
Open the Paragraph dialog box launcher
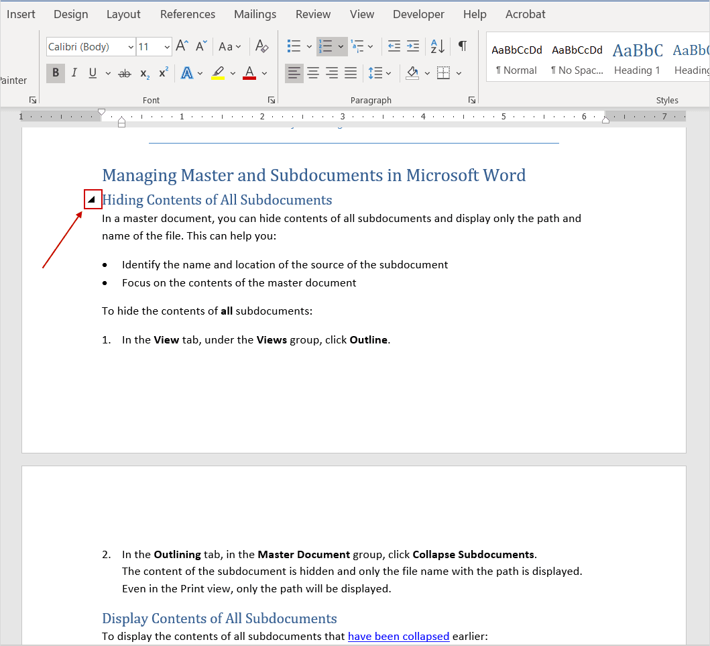pos(471,99)
